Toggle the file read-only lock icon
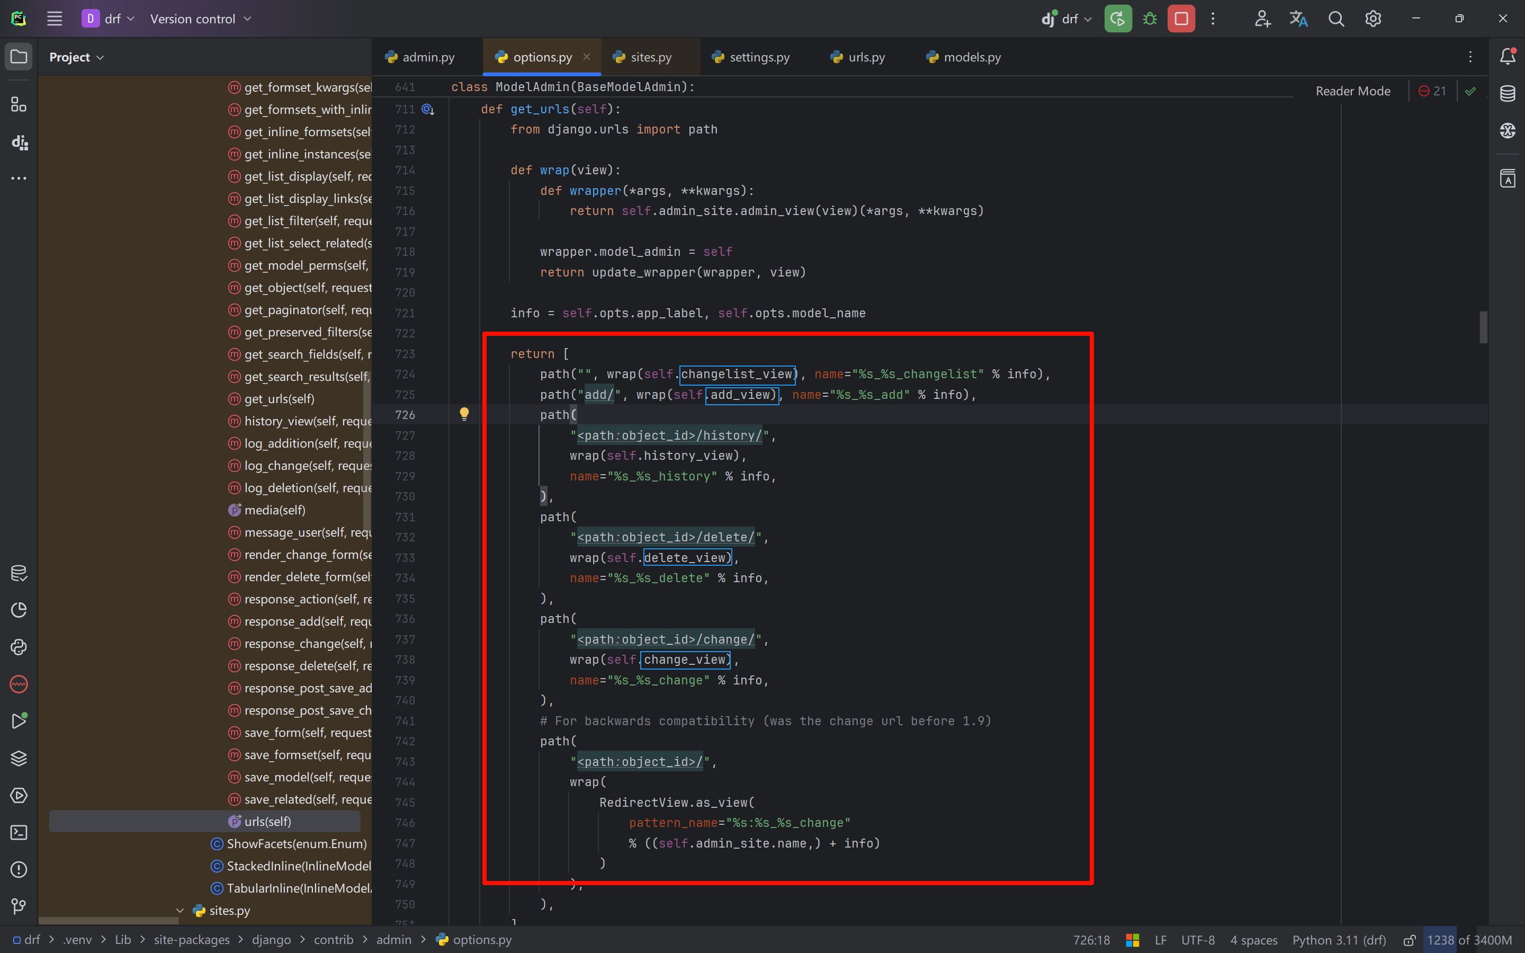Screen dimensions: 1525x953 1410,940
